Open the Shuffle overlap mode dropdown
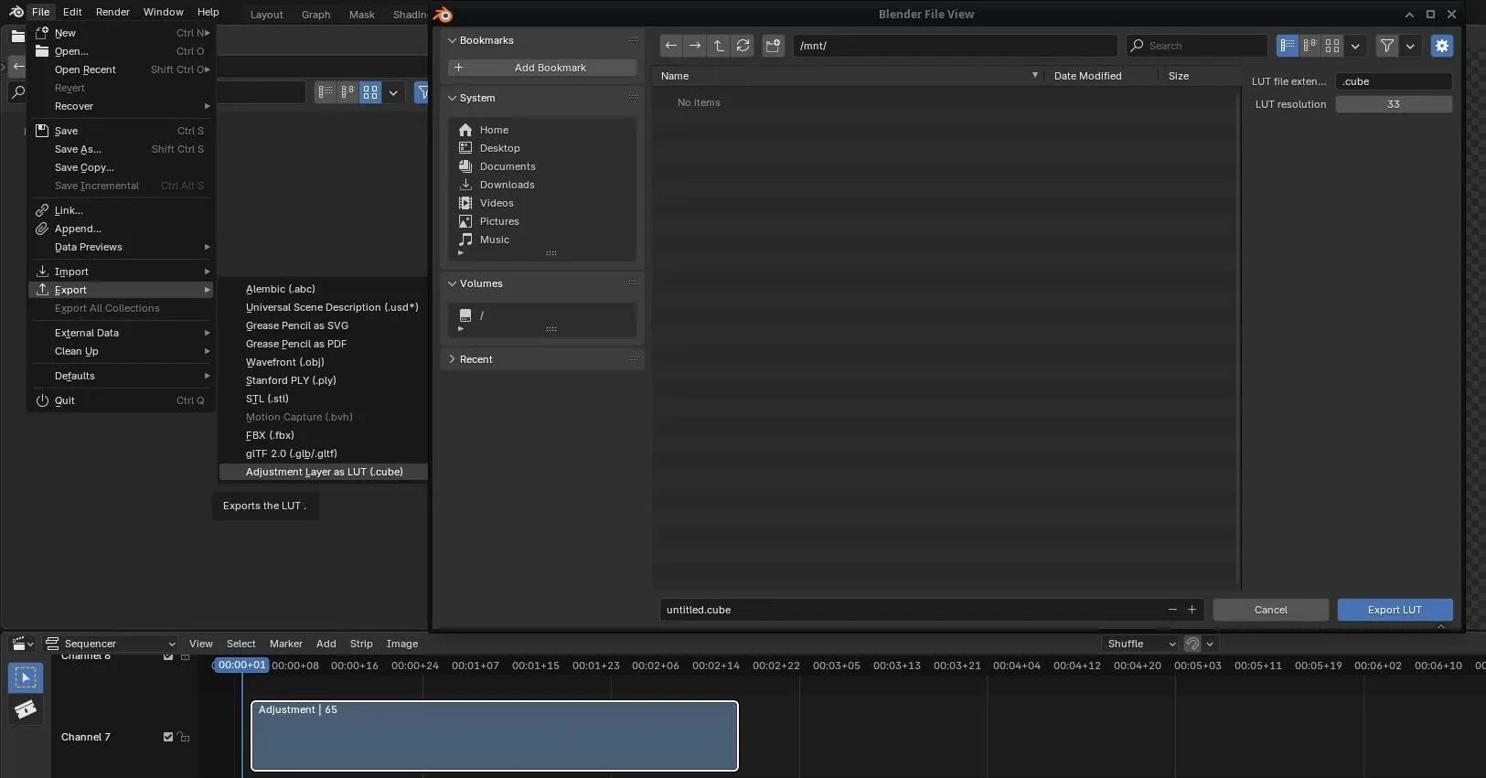Screen dimensions: 1486x778 tap(1140, 644)
